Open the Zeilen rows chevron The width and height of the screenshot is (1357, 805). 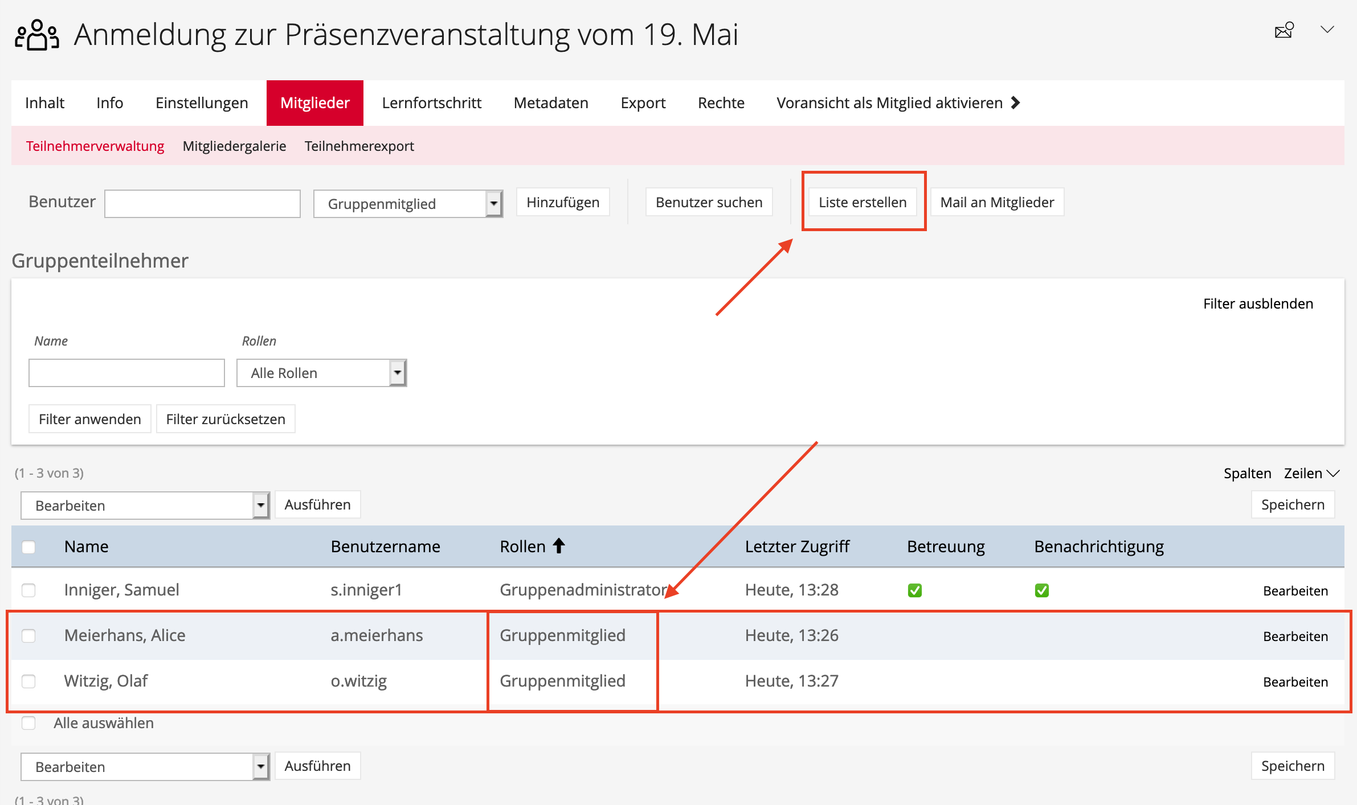pos(1333,473)
